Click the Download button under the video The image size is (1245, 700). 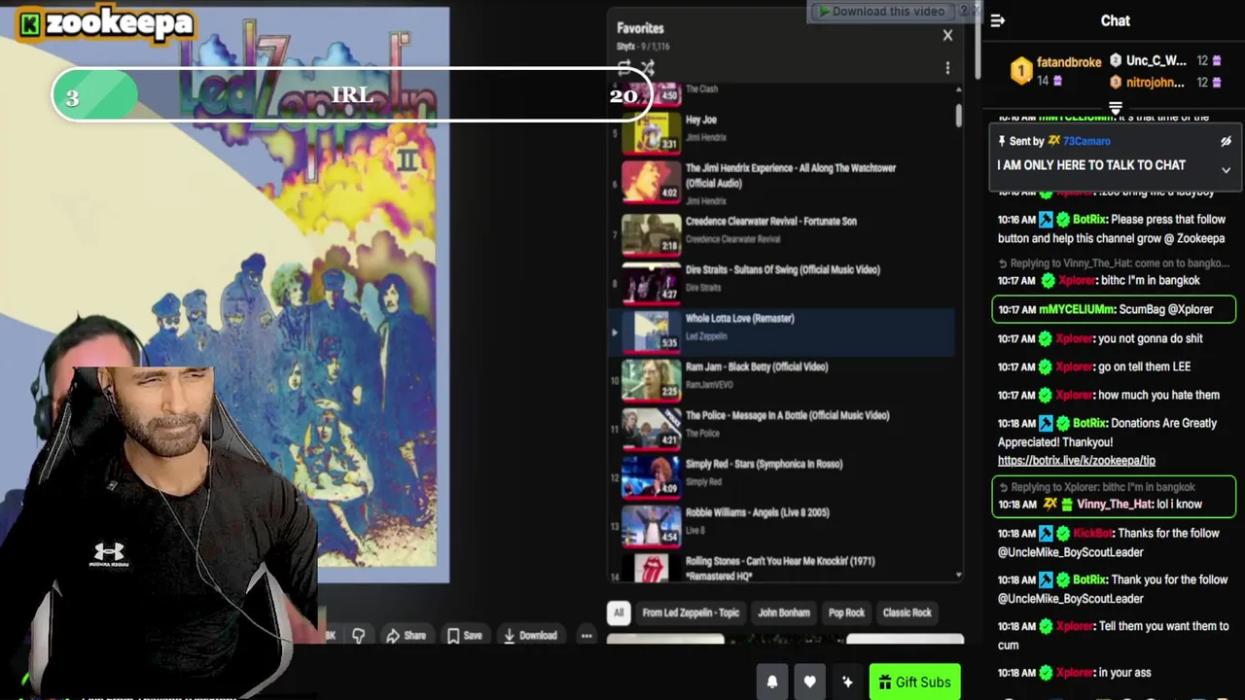(530, 635)
